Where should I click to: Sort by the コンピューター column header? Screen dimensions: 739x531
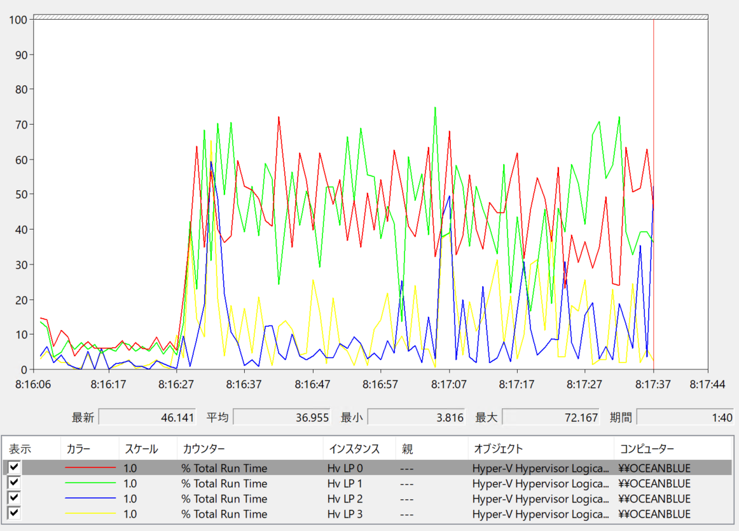(x=673, y=448)
